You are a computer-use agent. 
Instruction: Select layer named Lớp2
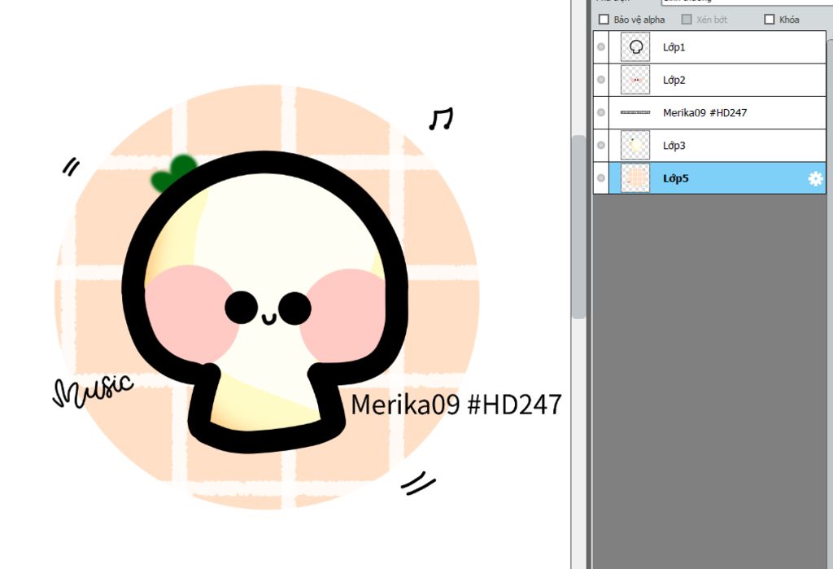tap(674, 81)
